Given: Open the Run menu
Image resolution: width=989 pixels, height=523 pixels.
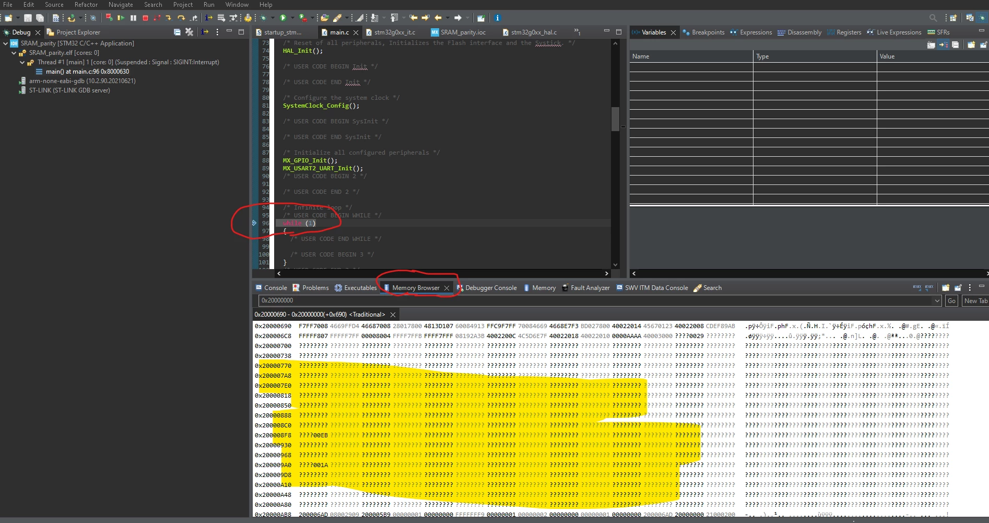Looking at the screenshot, I should [209, 5].
